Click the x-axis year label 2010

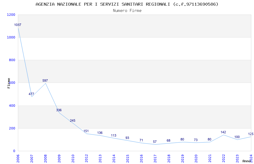pyautogui.click(x=73, y=159)
